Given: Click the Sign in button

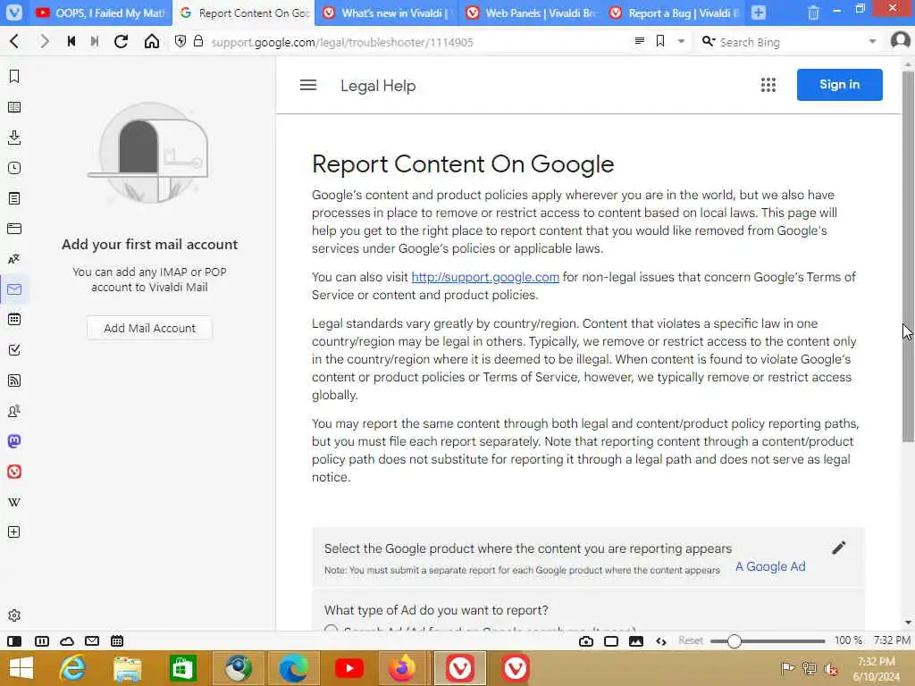Looking at the screenshot, I should (840, 85).
